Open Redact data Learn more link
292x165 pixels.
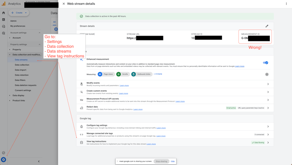pyautogui.click(x=138, y=109)
